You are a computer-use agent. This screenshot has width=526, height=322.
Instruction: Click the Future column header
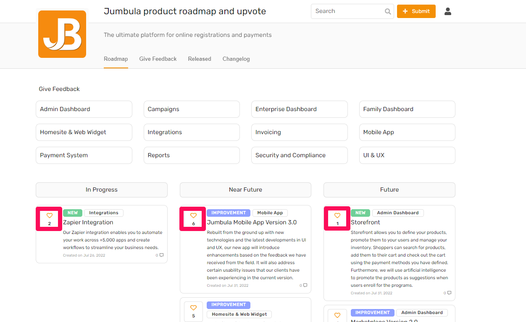(389, 190)
